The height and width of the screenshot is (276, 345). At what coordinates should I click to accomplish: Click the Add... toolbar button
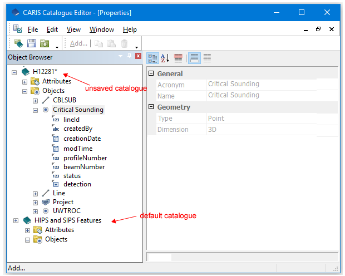click(78, 43)
